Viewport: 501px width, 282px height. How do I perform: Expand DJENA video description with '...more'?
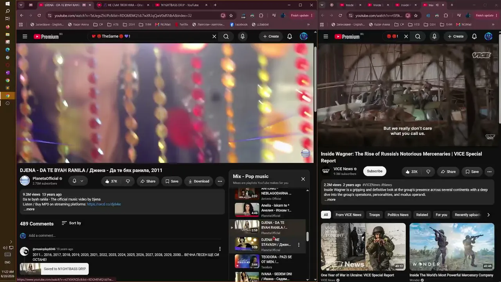click(x=29, y=209)
